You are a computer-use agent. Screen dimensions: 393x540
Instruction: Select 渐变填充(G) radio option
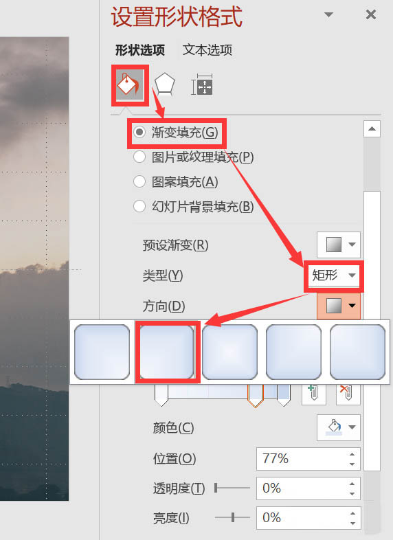click(x=176, y=133)
